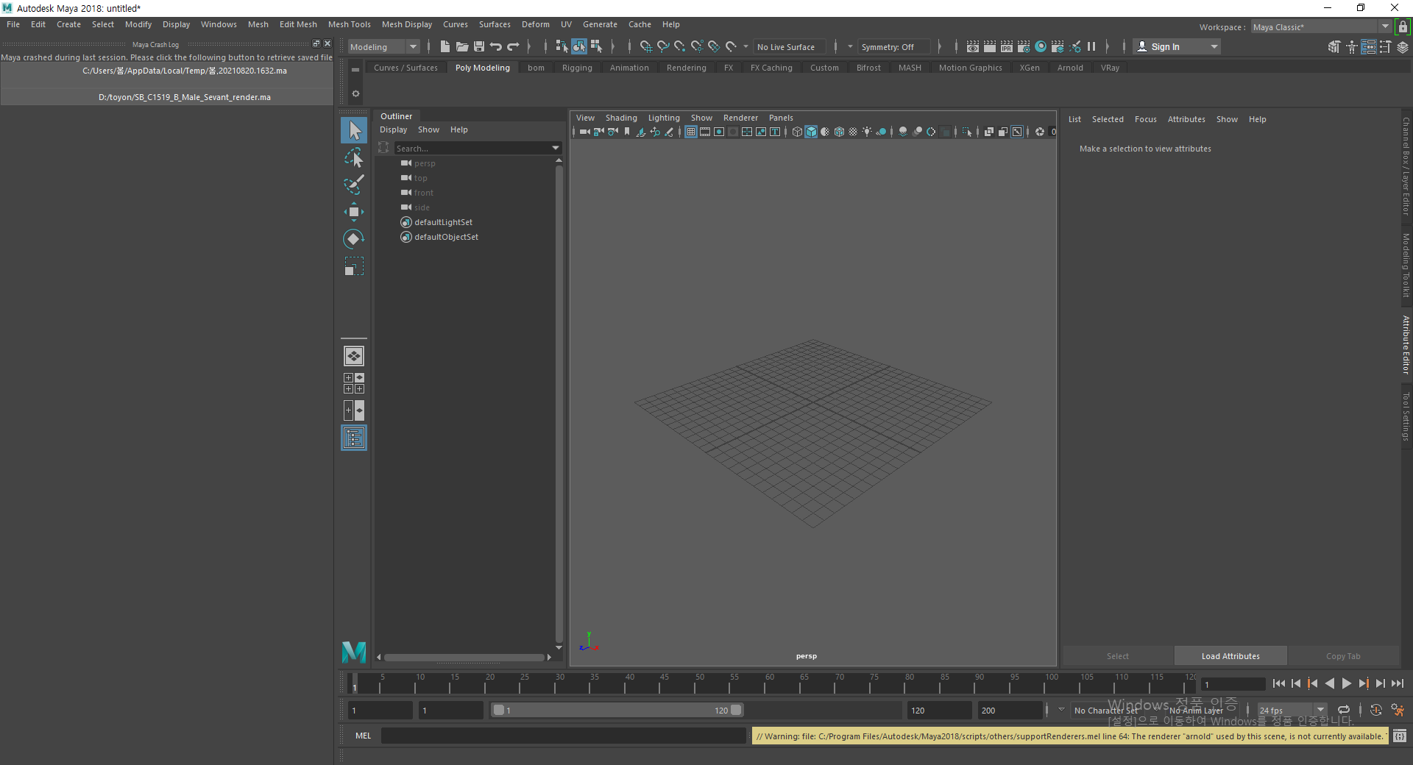
Task: Switch to single perspective view layout
Action: (x=354, y=356)
